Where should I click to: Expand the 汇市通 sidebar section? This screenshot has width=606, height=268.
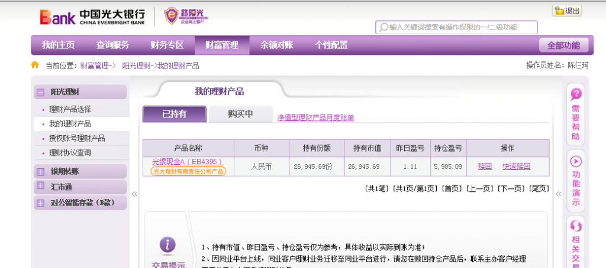pos(40,187)
